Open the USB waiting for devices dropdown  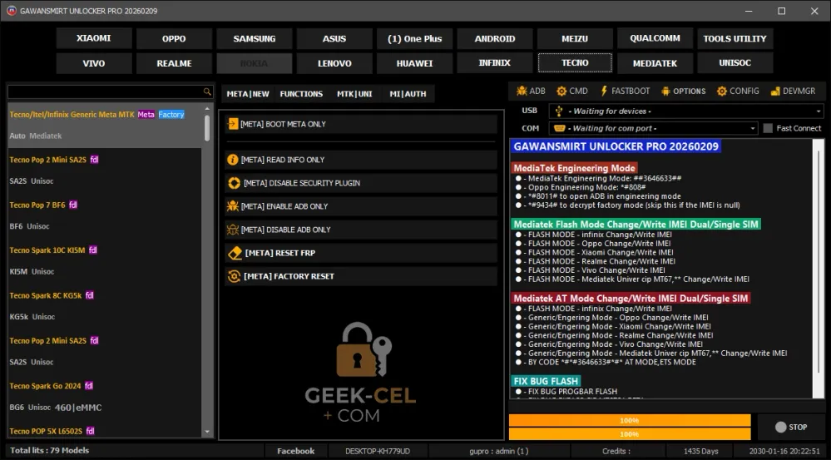point(685,111)
